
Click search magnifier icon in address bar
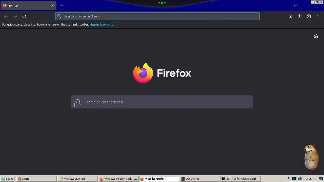59,16
